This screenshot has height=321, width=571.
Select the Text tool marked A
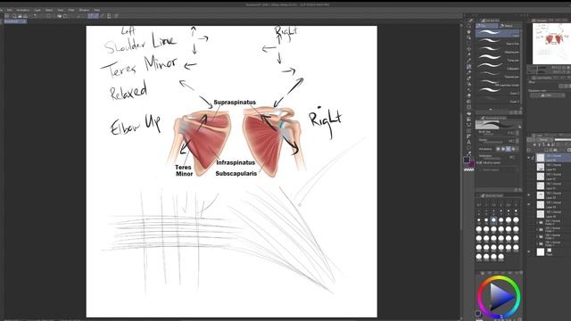click(469, 142)
